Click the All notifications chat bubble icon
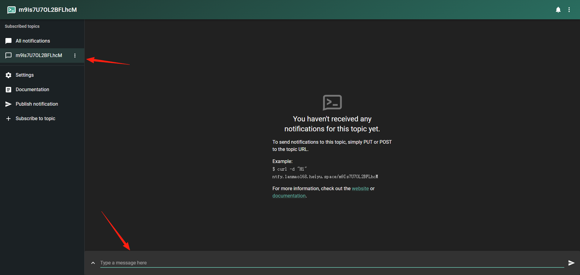The height and width of the screenshot is (275, 580). click(8, 41)
